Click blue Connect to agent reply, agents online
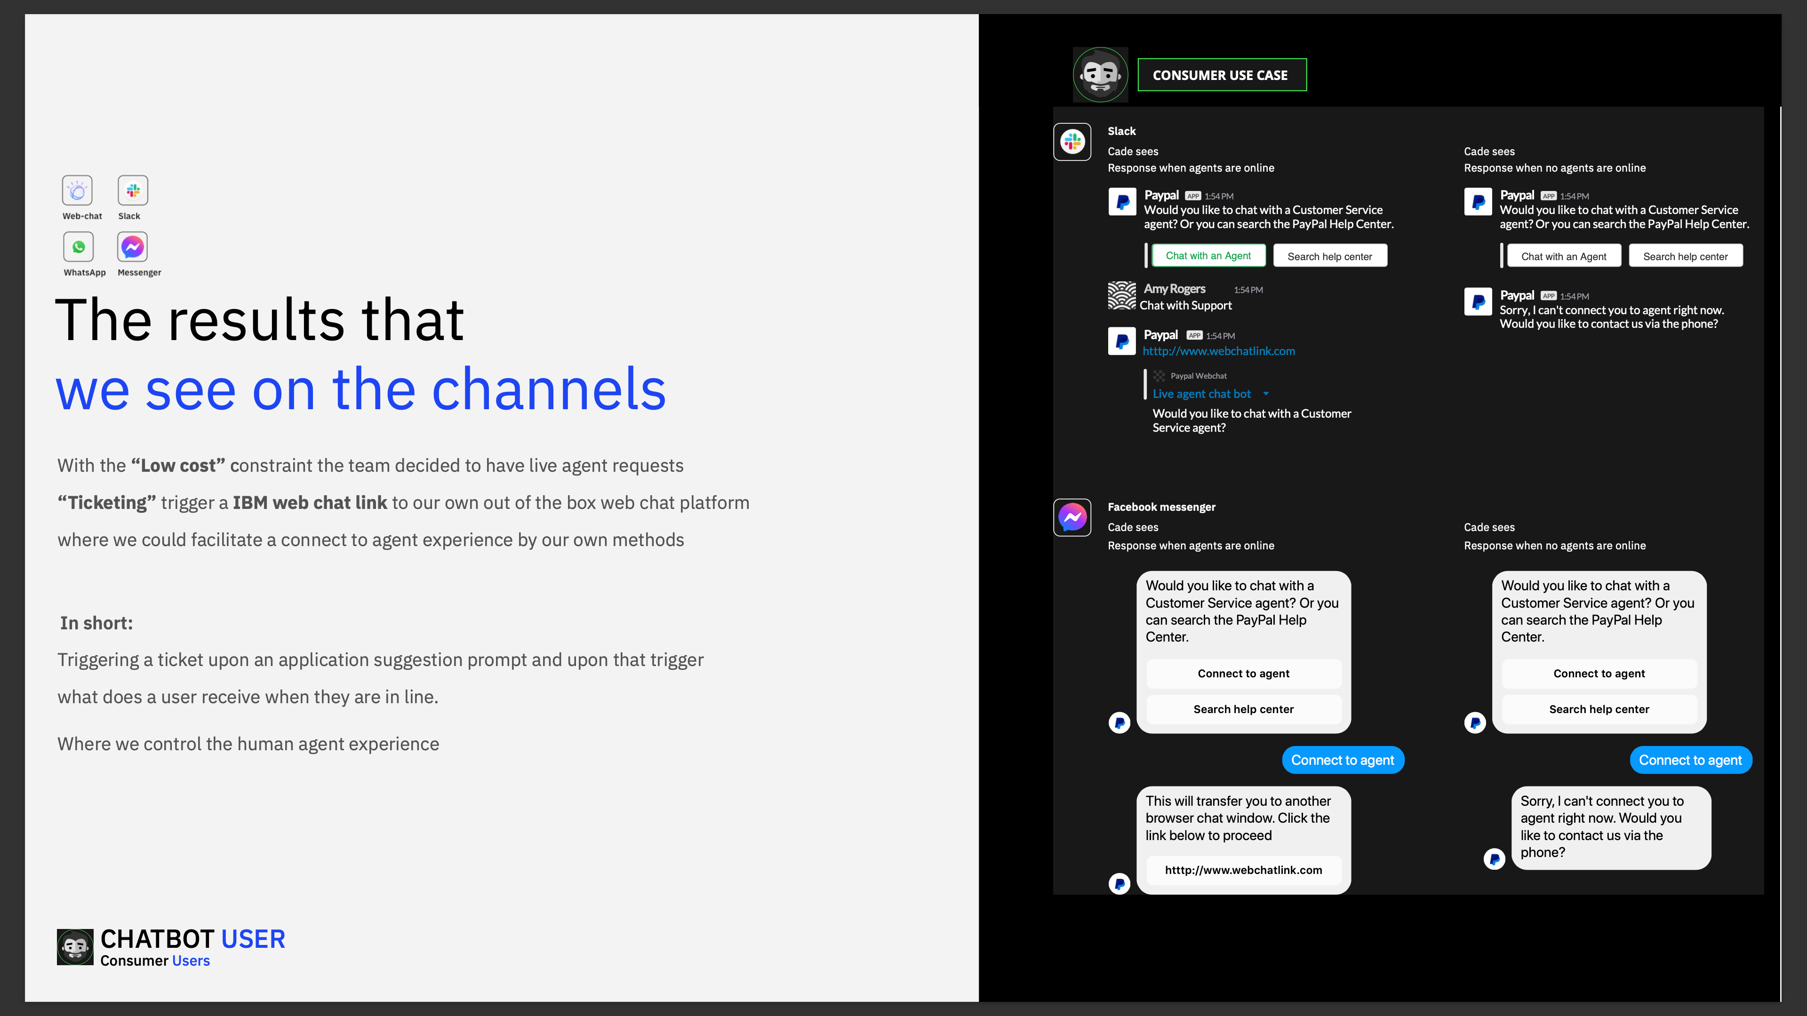 tap(1343, 761)
